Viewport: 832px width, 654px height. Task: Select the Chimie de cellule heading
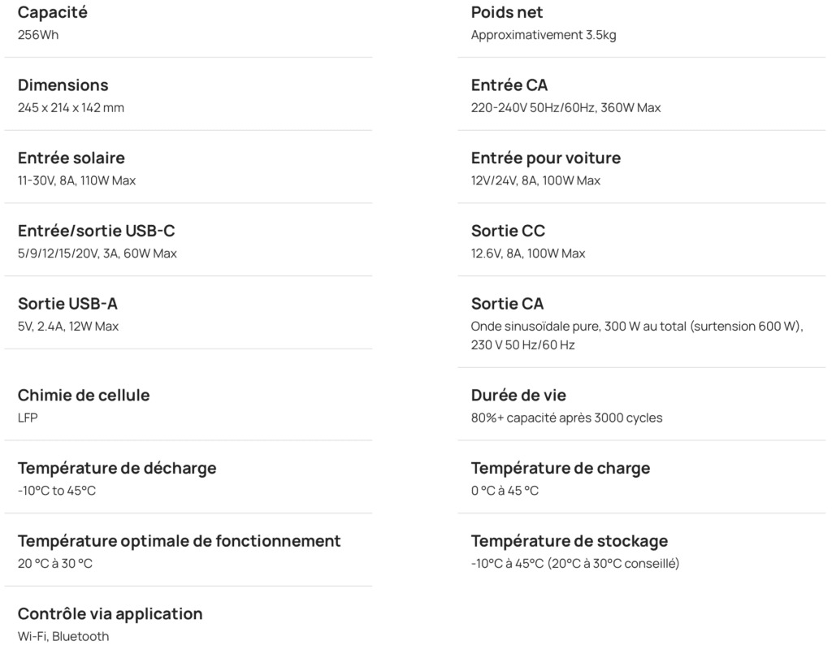tap(84, 395)
